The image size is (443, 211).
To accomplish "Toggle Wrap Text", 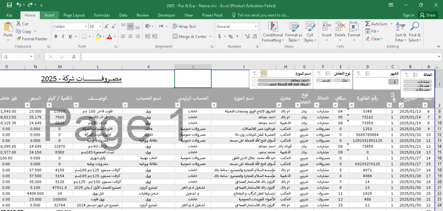I will point(184,26).
